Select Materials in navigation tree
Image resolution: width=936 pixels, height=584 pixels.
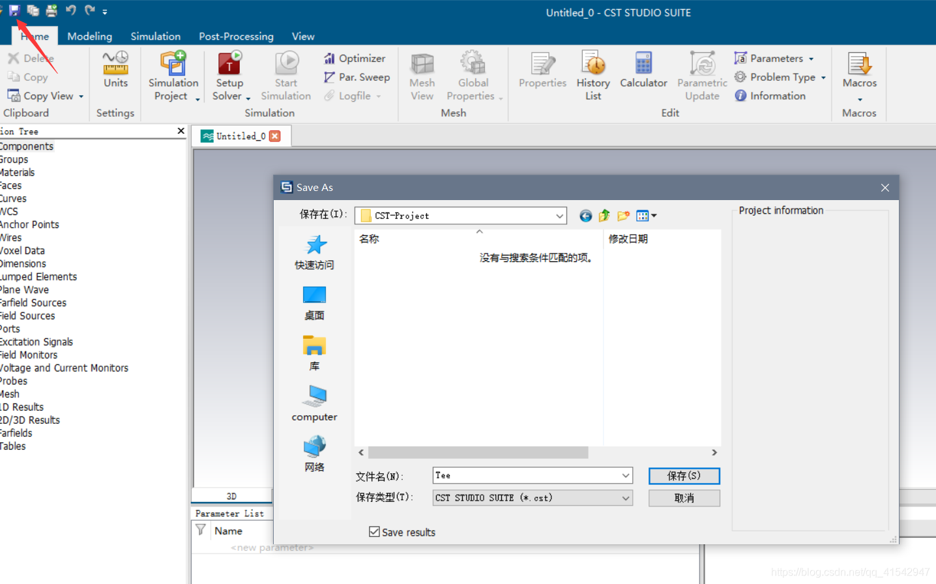click(18, 173)
